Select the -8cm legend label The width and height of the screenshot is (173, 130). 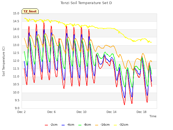pos(87,125)
